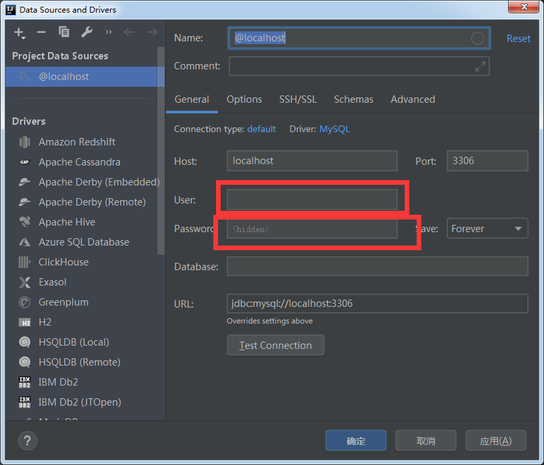Click HSQLDB (Local) icon

25,342
